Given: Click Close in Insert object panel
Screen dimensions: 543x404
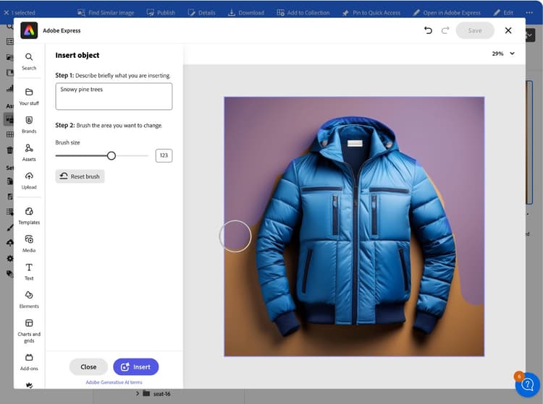Looking at the screenshot, I should pos(88,366).
